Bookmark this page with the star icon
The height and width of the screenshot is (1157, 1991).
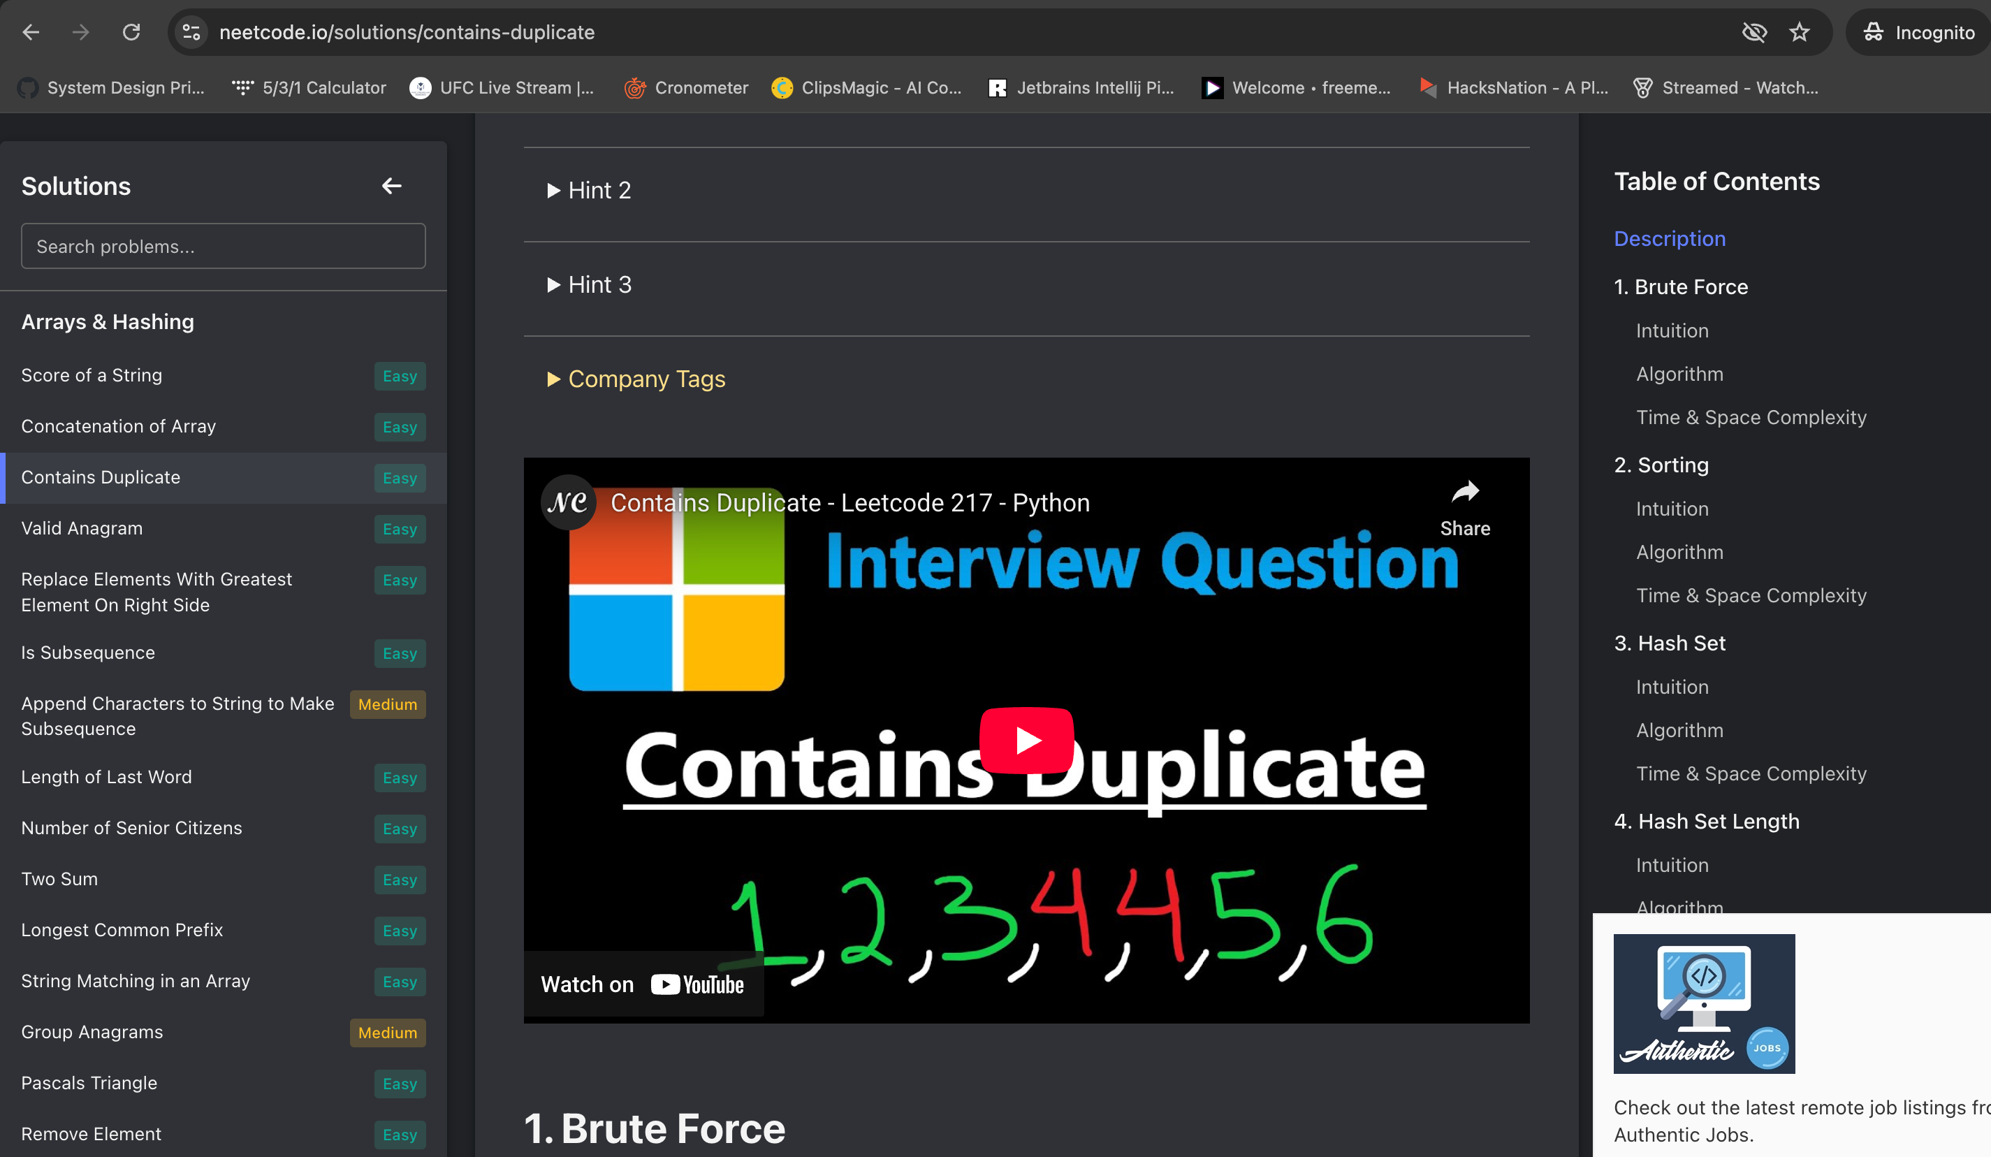(1799, 32)
